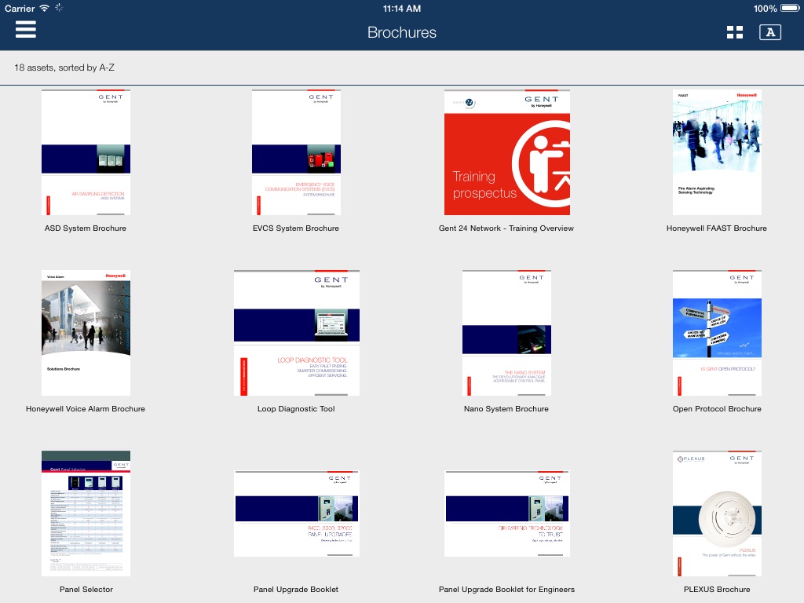Open Panel Upgrade Booklet for Engineers cover

pyautogui.click(x=507, y=513)
